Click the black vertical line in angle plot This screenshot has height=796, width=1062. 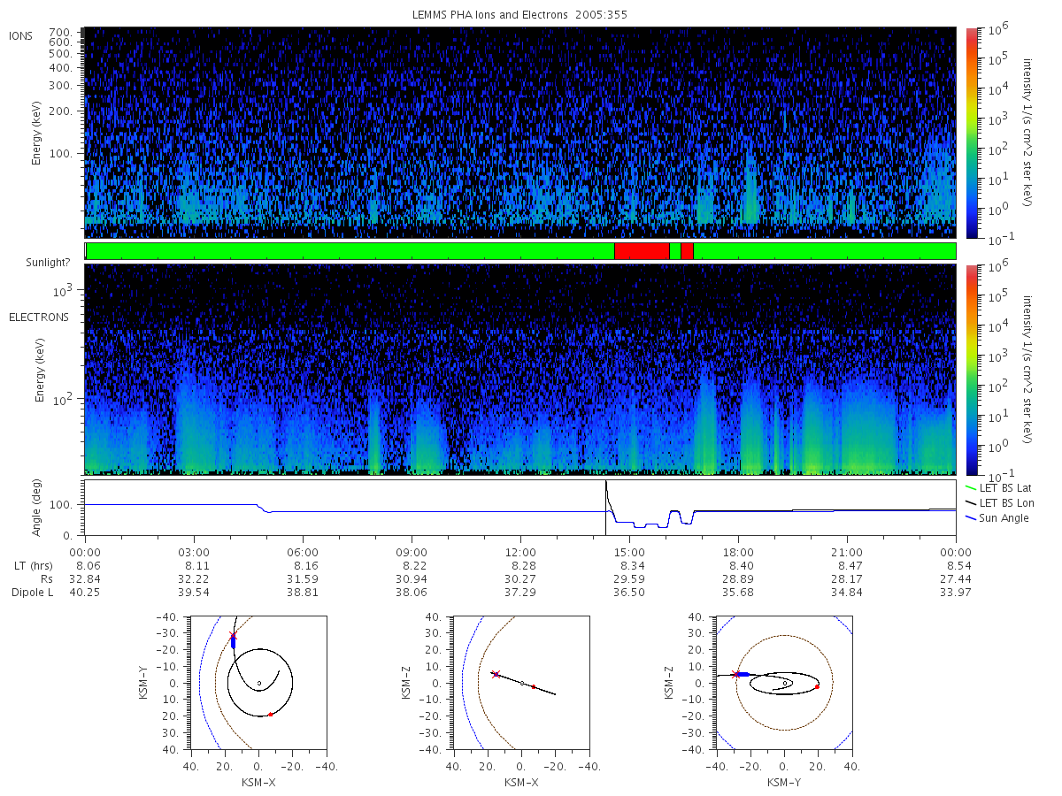tap(605, 508)
